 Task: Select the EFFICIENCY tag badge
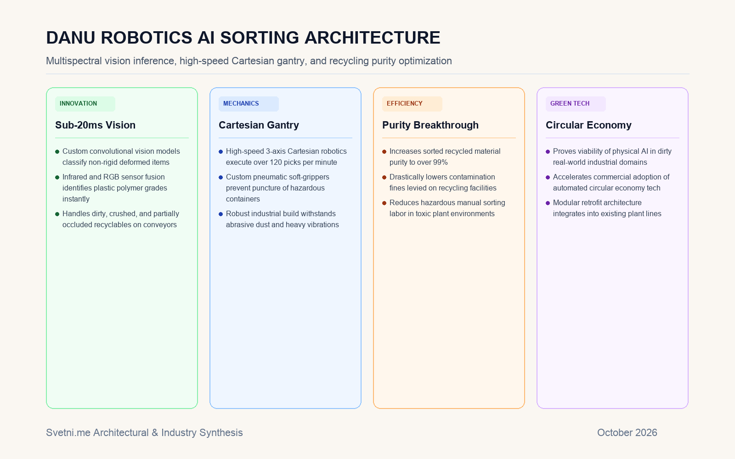pyautogui.click(x=412, y=104)
